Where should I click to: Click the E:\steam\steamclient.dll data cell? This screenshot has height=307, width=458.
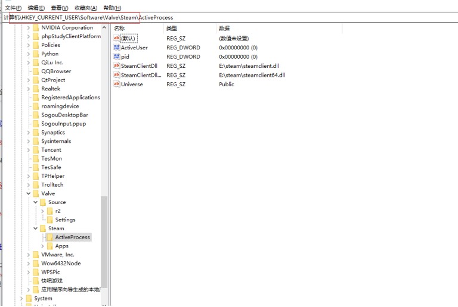(249, 66)
